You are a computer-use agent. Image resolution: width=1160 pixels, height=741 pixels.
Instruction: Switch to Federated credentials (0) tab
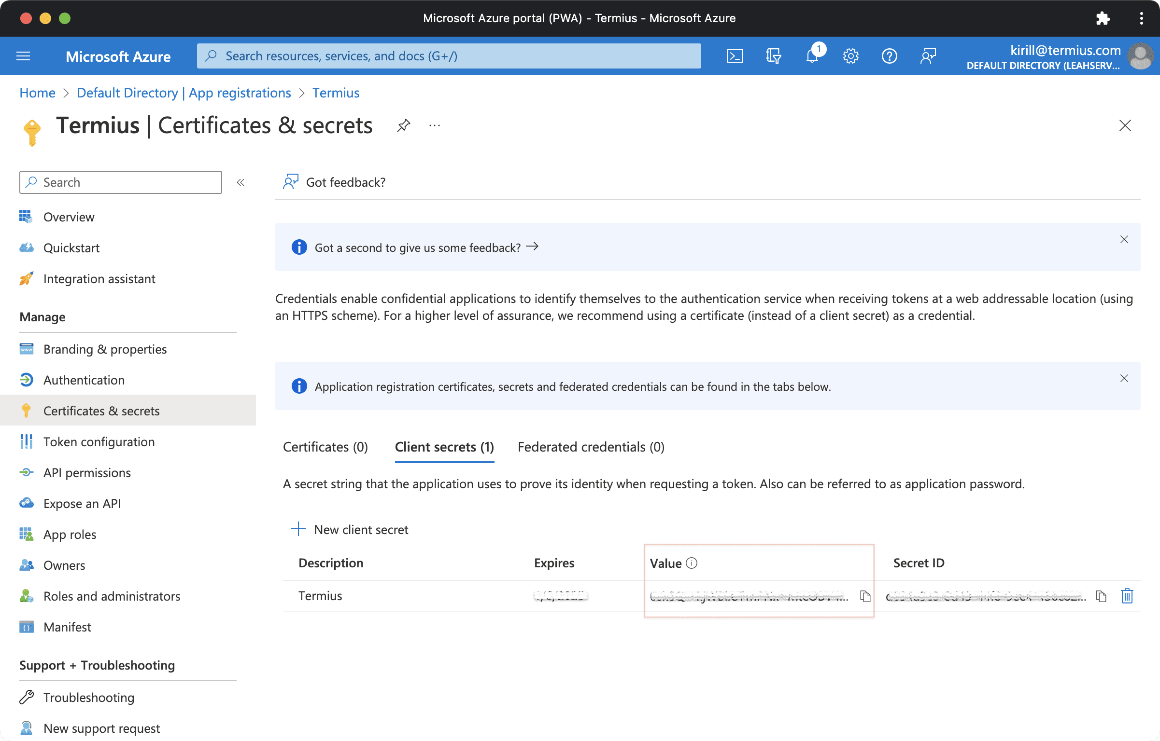pos(591,447)
